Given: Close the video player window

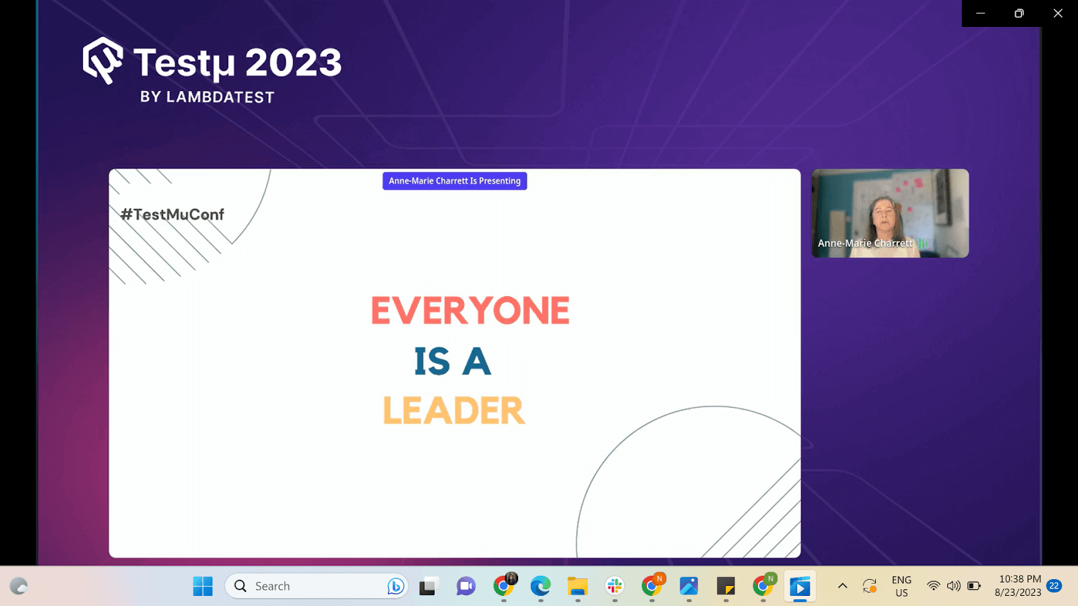Looking at the screenshot, I should [x=1058, y=13].
